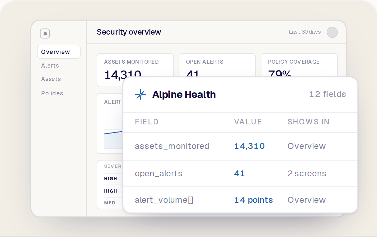The height and width of the screenshot is (238, 377).
Task: Click the Policy Coverage card
Action: (x=299, y=65)
